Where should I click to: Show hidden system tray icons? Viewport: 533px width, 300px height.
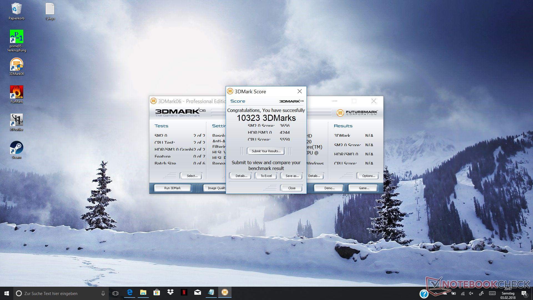tap(436, 293)
